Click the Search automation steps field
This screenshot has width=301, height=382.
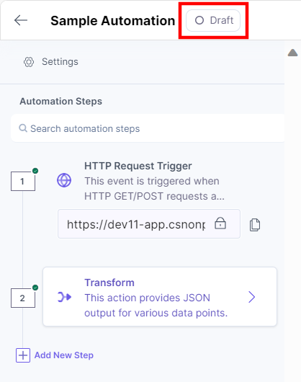(148, 128)
